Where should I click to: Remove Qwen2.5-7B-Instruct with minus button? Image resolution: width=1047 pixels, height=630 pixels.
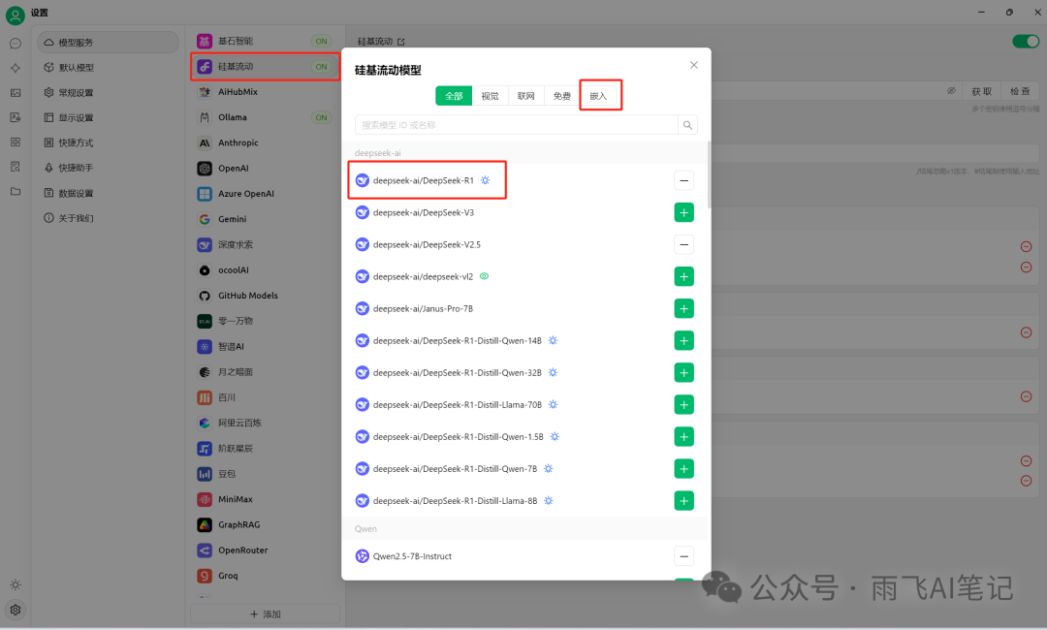click(x=683, y=556)
